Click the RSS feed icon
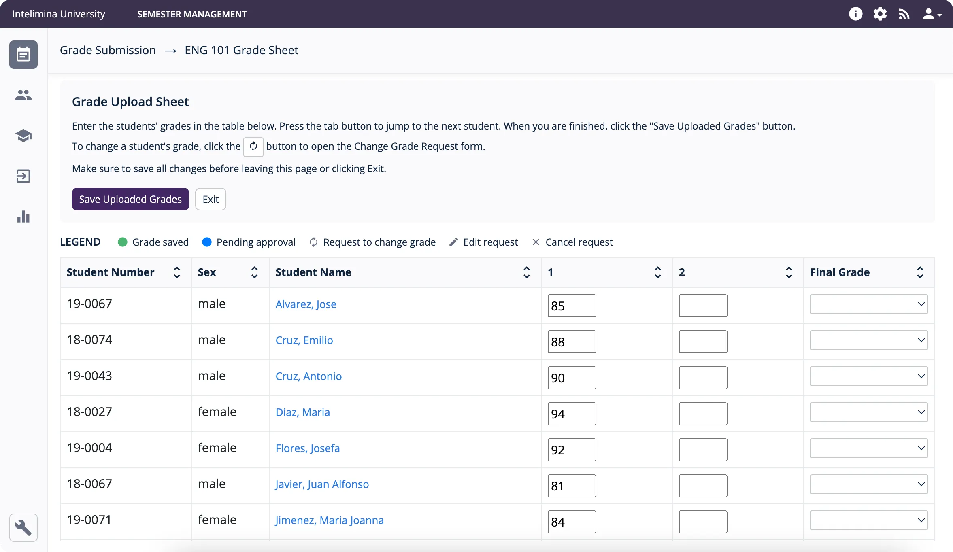 [904, 14]
